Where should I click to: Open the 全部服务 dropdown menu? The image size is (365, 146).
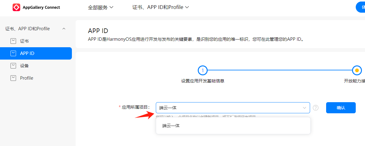click(101, 7)
